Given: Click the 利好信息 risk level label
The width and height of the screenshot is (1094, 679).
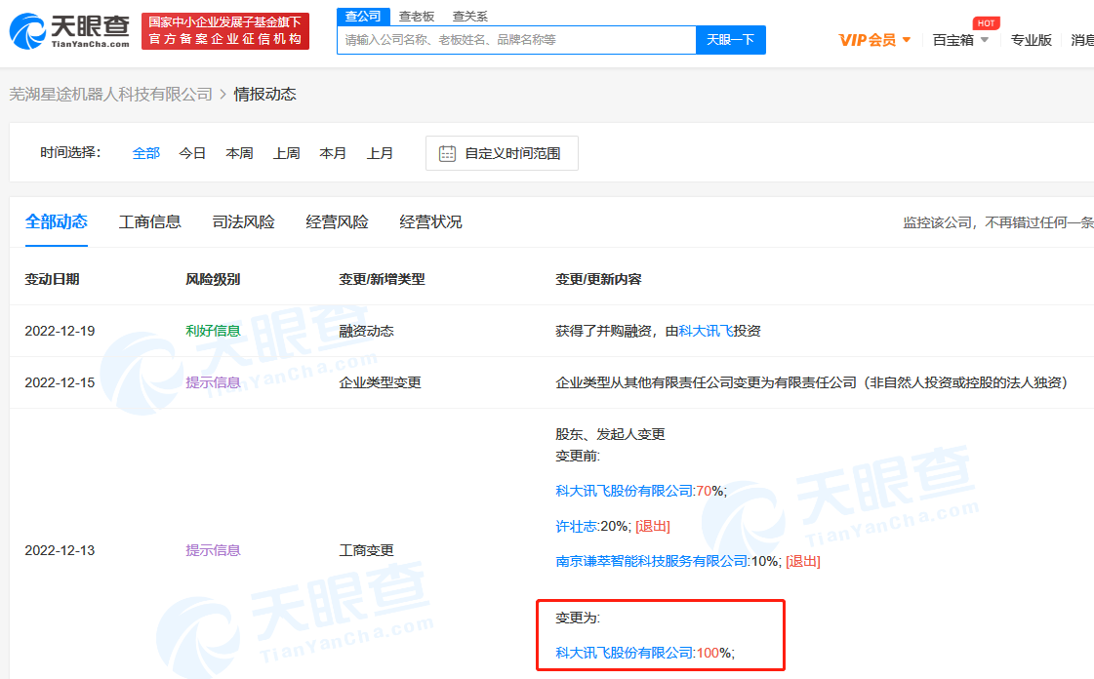Looking at the screenshot, I should click(213, 331).
